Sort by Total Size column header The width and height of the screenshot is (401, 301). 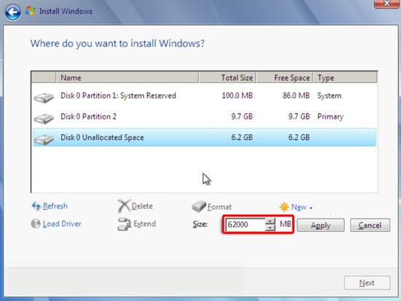coord(227,78)
